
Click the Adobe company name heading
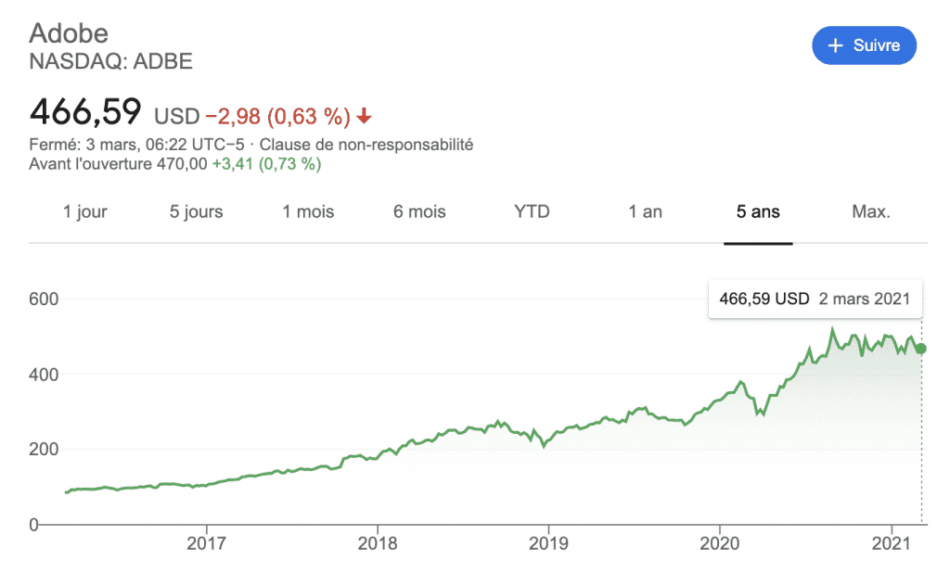69,33
